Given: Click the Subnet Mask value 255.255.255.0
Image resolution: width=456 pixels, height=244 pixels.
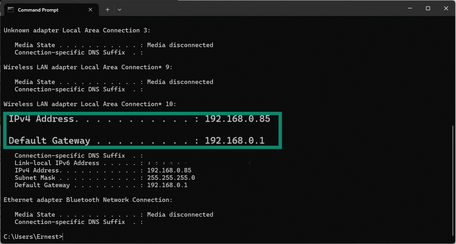Looking at the screenshot, I should tap(171, 178).
